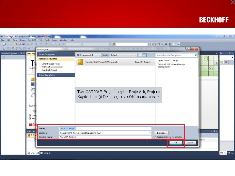This screenshot has height=176, width=235.
Task: Click the small icons view toggle icon
Action: point(140,55)
